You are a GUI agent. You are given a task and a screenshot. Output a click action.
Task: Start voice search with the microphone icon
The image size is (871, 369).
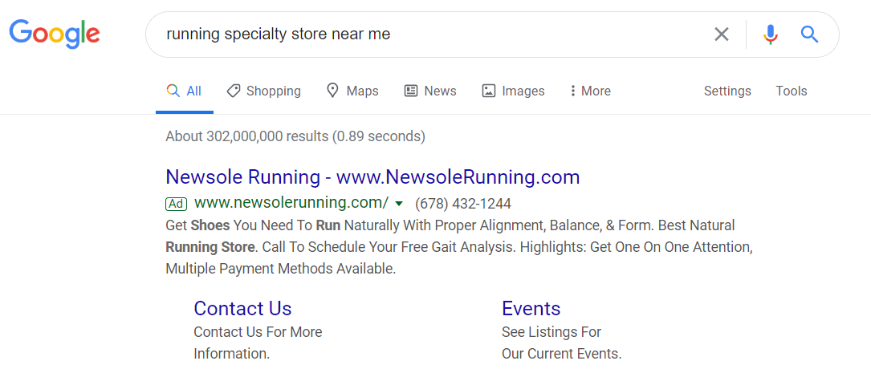[x=771, y=34]
